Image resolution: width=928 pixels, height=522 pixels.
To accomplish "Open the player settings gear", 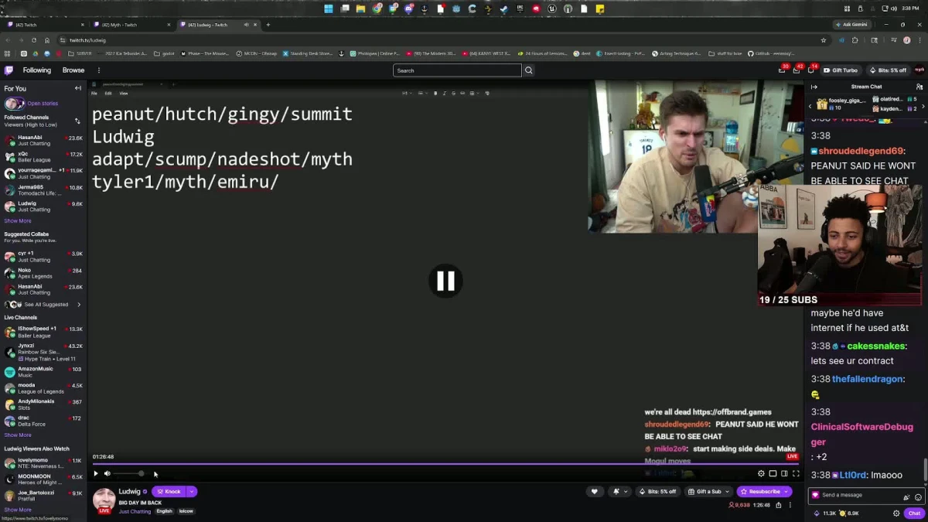I will tap(761, 473).
